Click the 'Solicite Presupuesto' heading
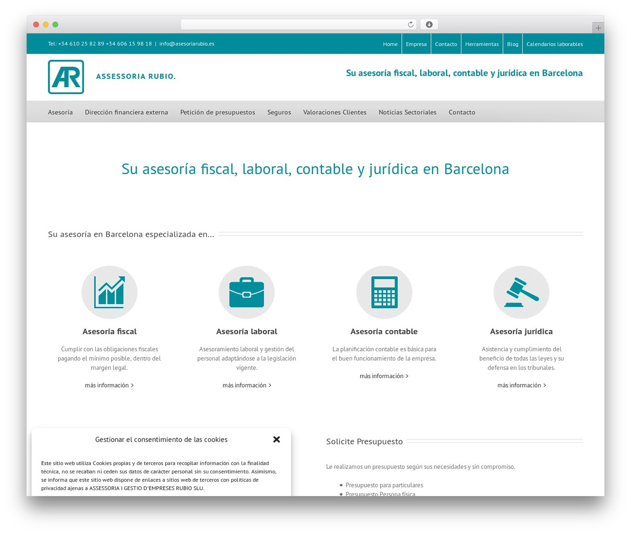This screenshot has width=631, height=534. tap(364, 441)
